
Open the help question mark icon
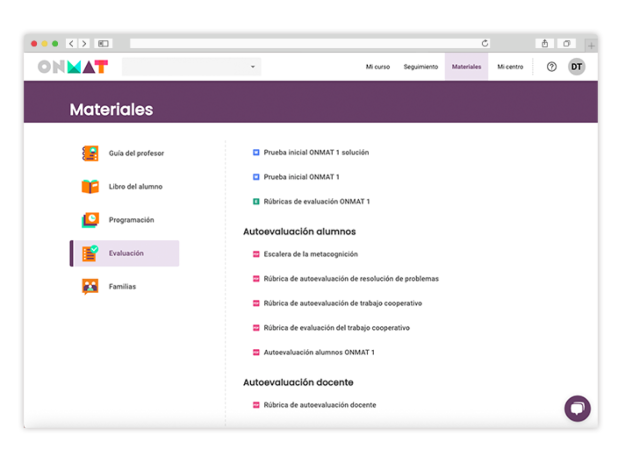(551, 67)
